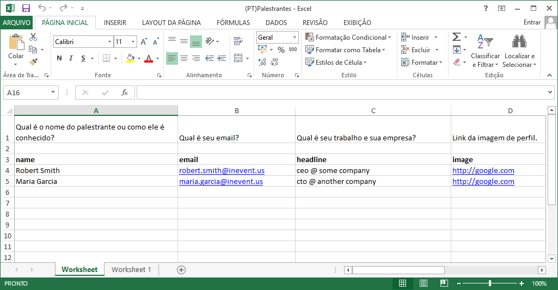Toggle bottom vertical alignment
Screen dimensions: 558x290
[196, 41]
